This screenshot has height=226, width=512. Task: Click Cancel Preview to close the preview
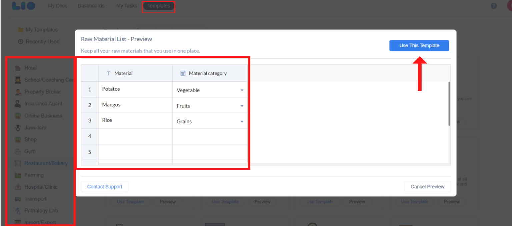pyautogui.click(x=427, y=186)
